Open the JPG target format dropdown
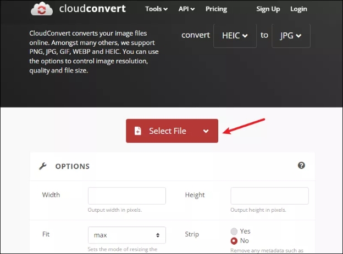This screenshot has height=254, width=343. (x=290, y=36)
